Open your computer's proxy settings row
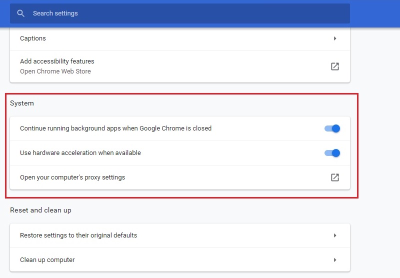Screen dimensions: 400x278 coord(180,177)
